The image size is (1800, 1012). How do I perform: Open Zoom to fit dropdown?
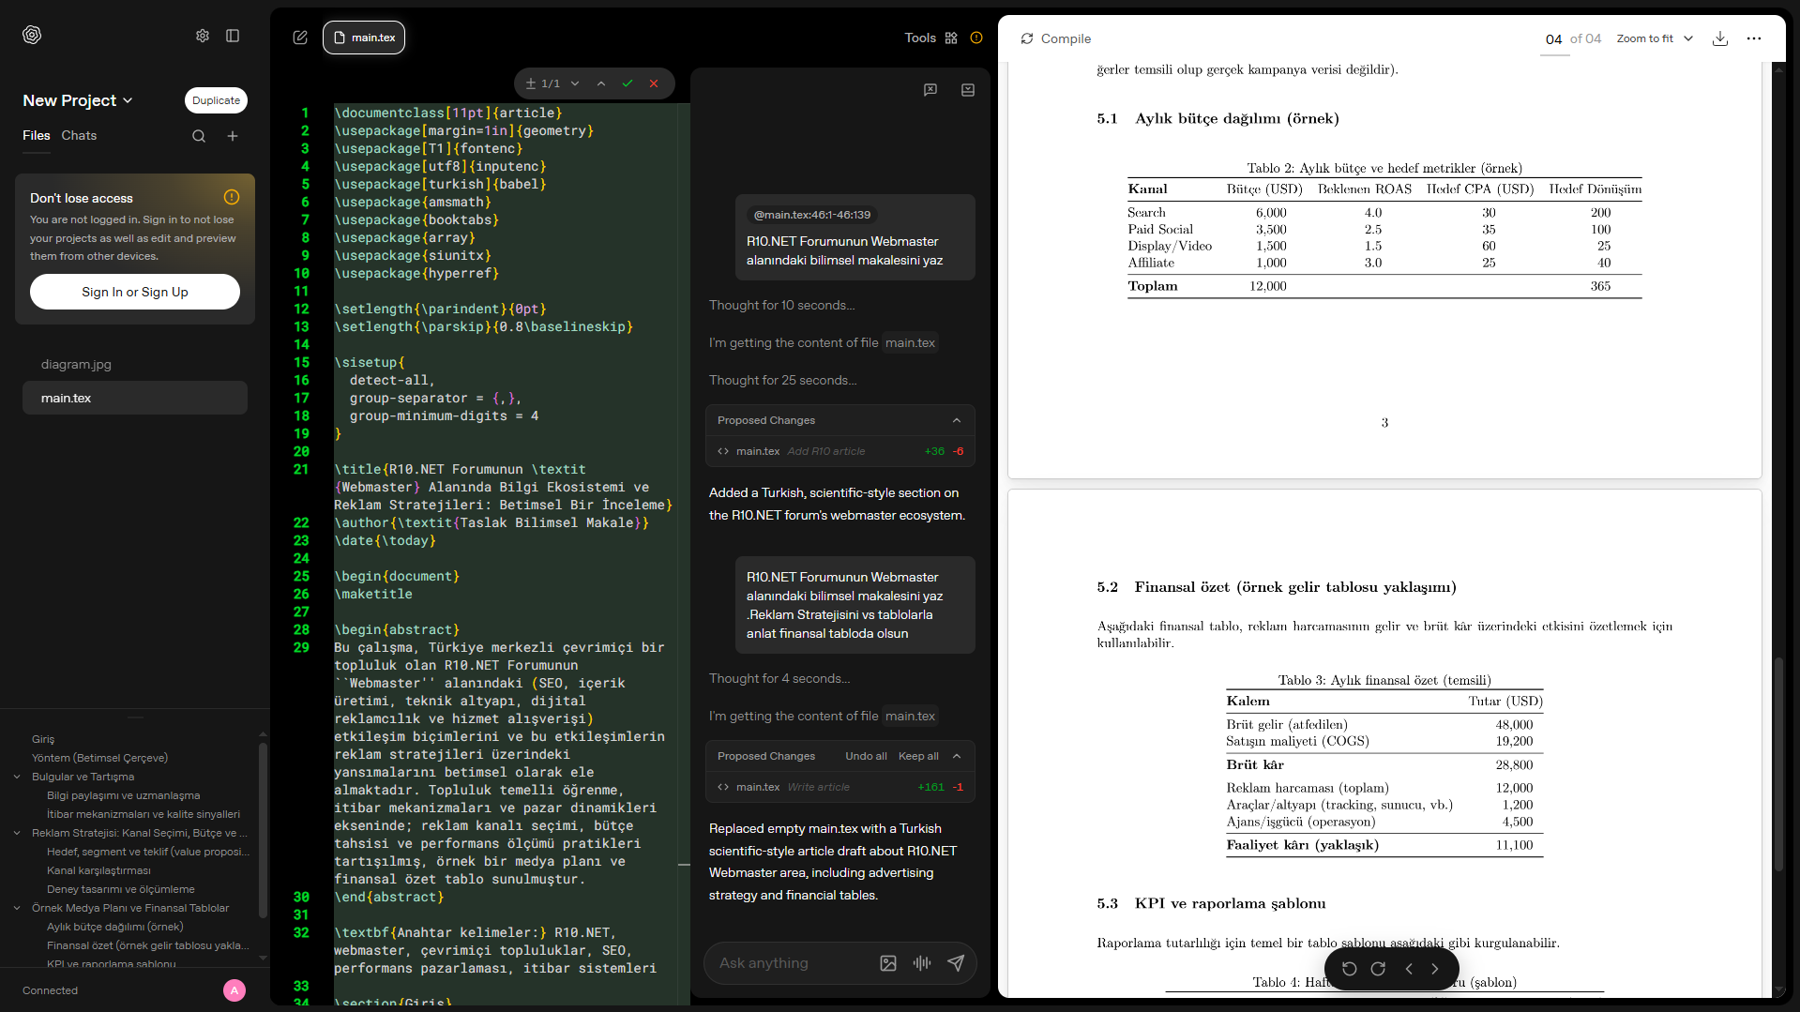click(x=1655, y=38)
